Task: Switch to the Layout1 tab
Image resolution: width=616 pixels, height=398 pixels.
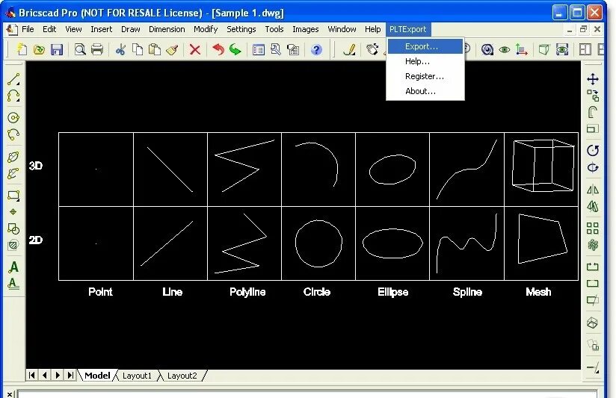Action: click(137, 376)
